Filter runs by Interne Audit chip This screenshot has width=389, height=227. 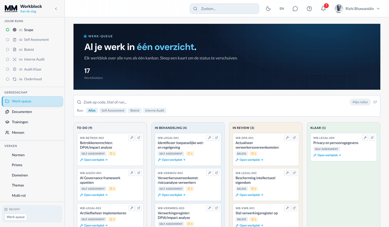[x=155, y=111]
